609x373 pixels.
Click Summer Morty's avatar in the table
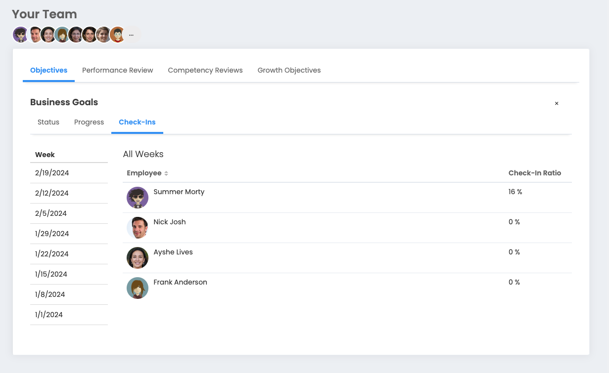[x=138, y=198]
